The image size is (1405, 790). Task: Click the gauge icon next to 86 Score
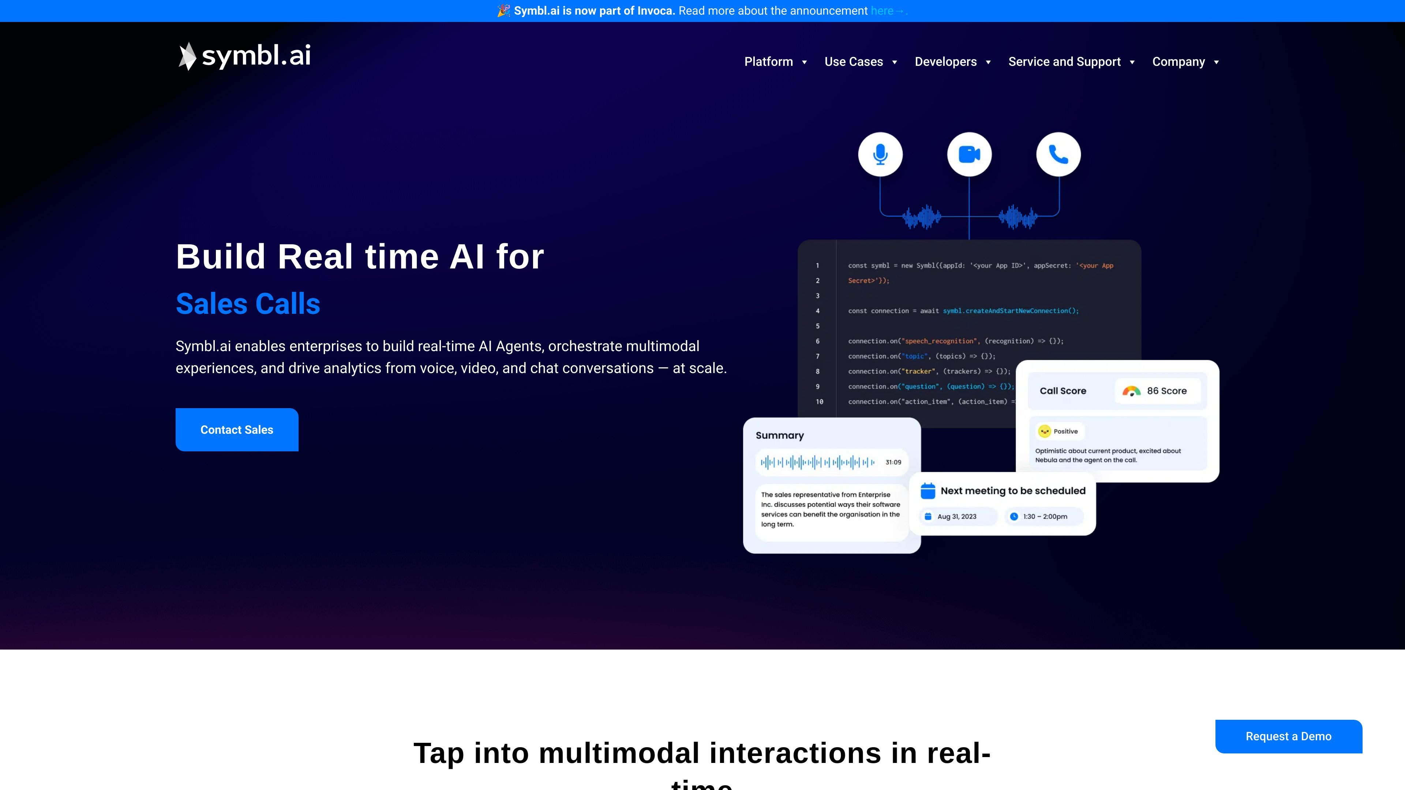tap(1131, 391)
